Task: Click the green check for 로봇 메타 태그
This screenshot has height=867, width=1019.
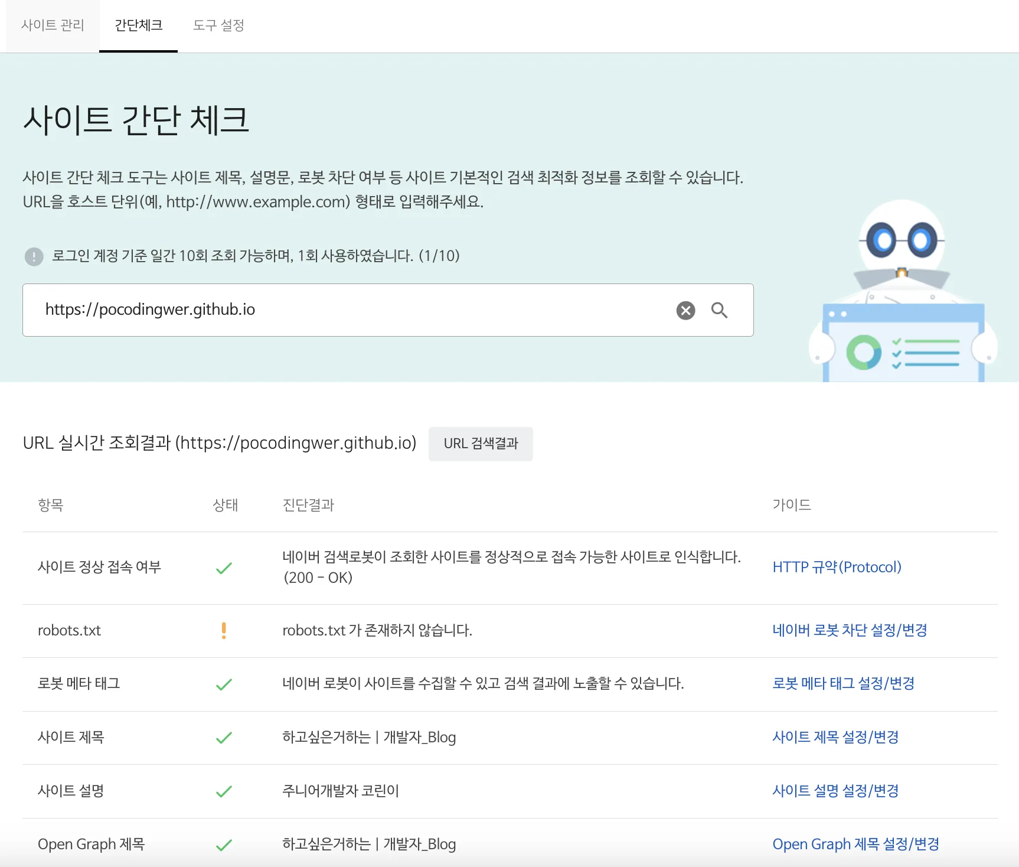Action: click(x=224, y=685)
